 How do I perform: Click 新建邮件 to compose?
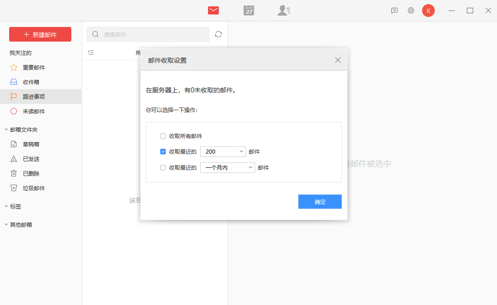(40, 35)
